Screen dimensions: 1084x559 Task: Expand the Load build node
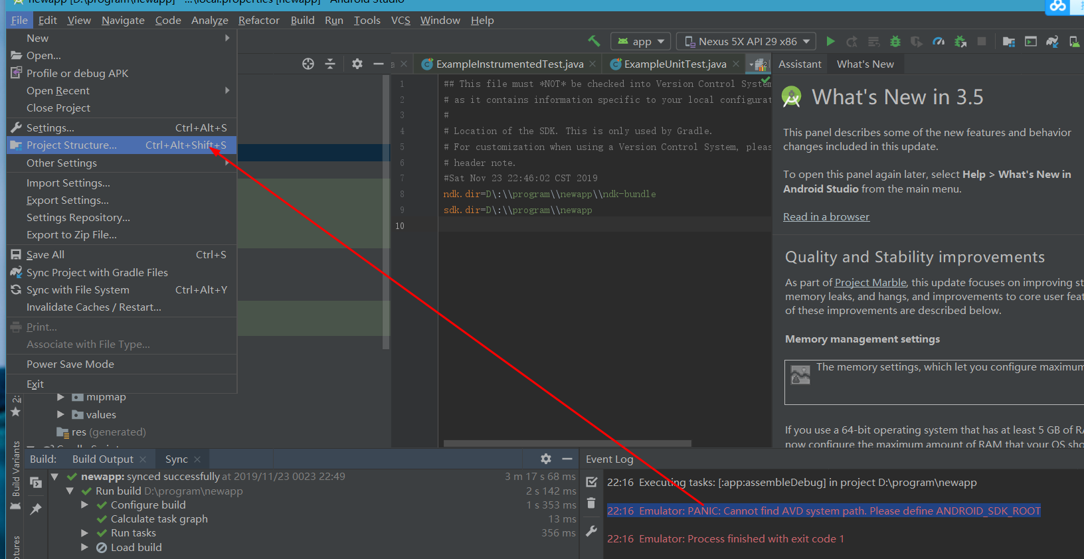[84, 548]
